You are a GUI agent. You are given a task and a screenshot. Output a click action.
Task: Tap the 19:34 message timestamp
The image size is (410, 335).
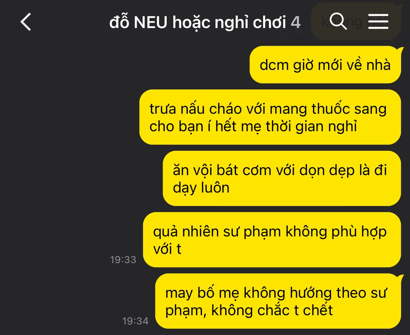tap(135, 321)
